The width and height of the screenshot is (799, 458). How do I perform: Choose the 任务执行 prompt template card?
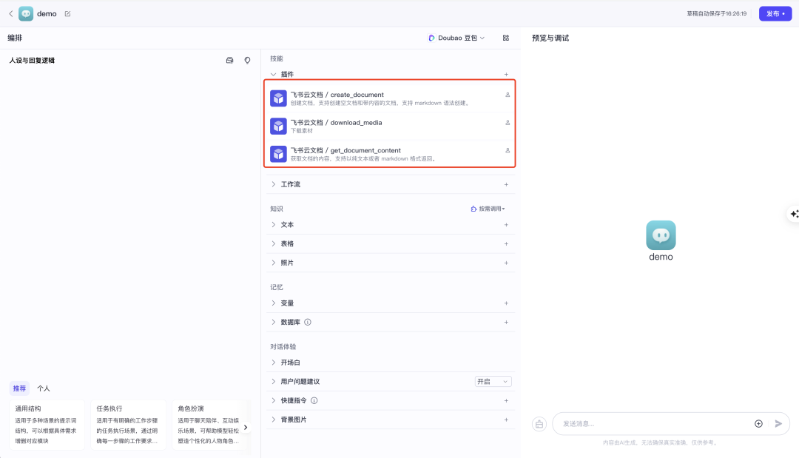[x=129, y=425]
